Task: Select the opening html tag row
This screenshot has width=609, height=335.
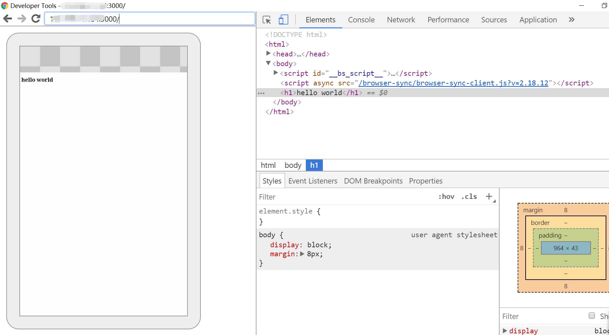Action: pos(277,44)
